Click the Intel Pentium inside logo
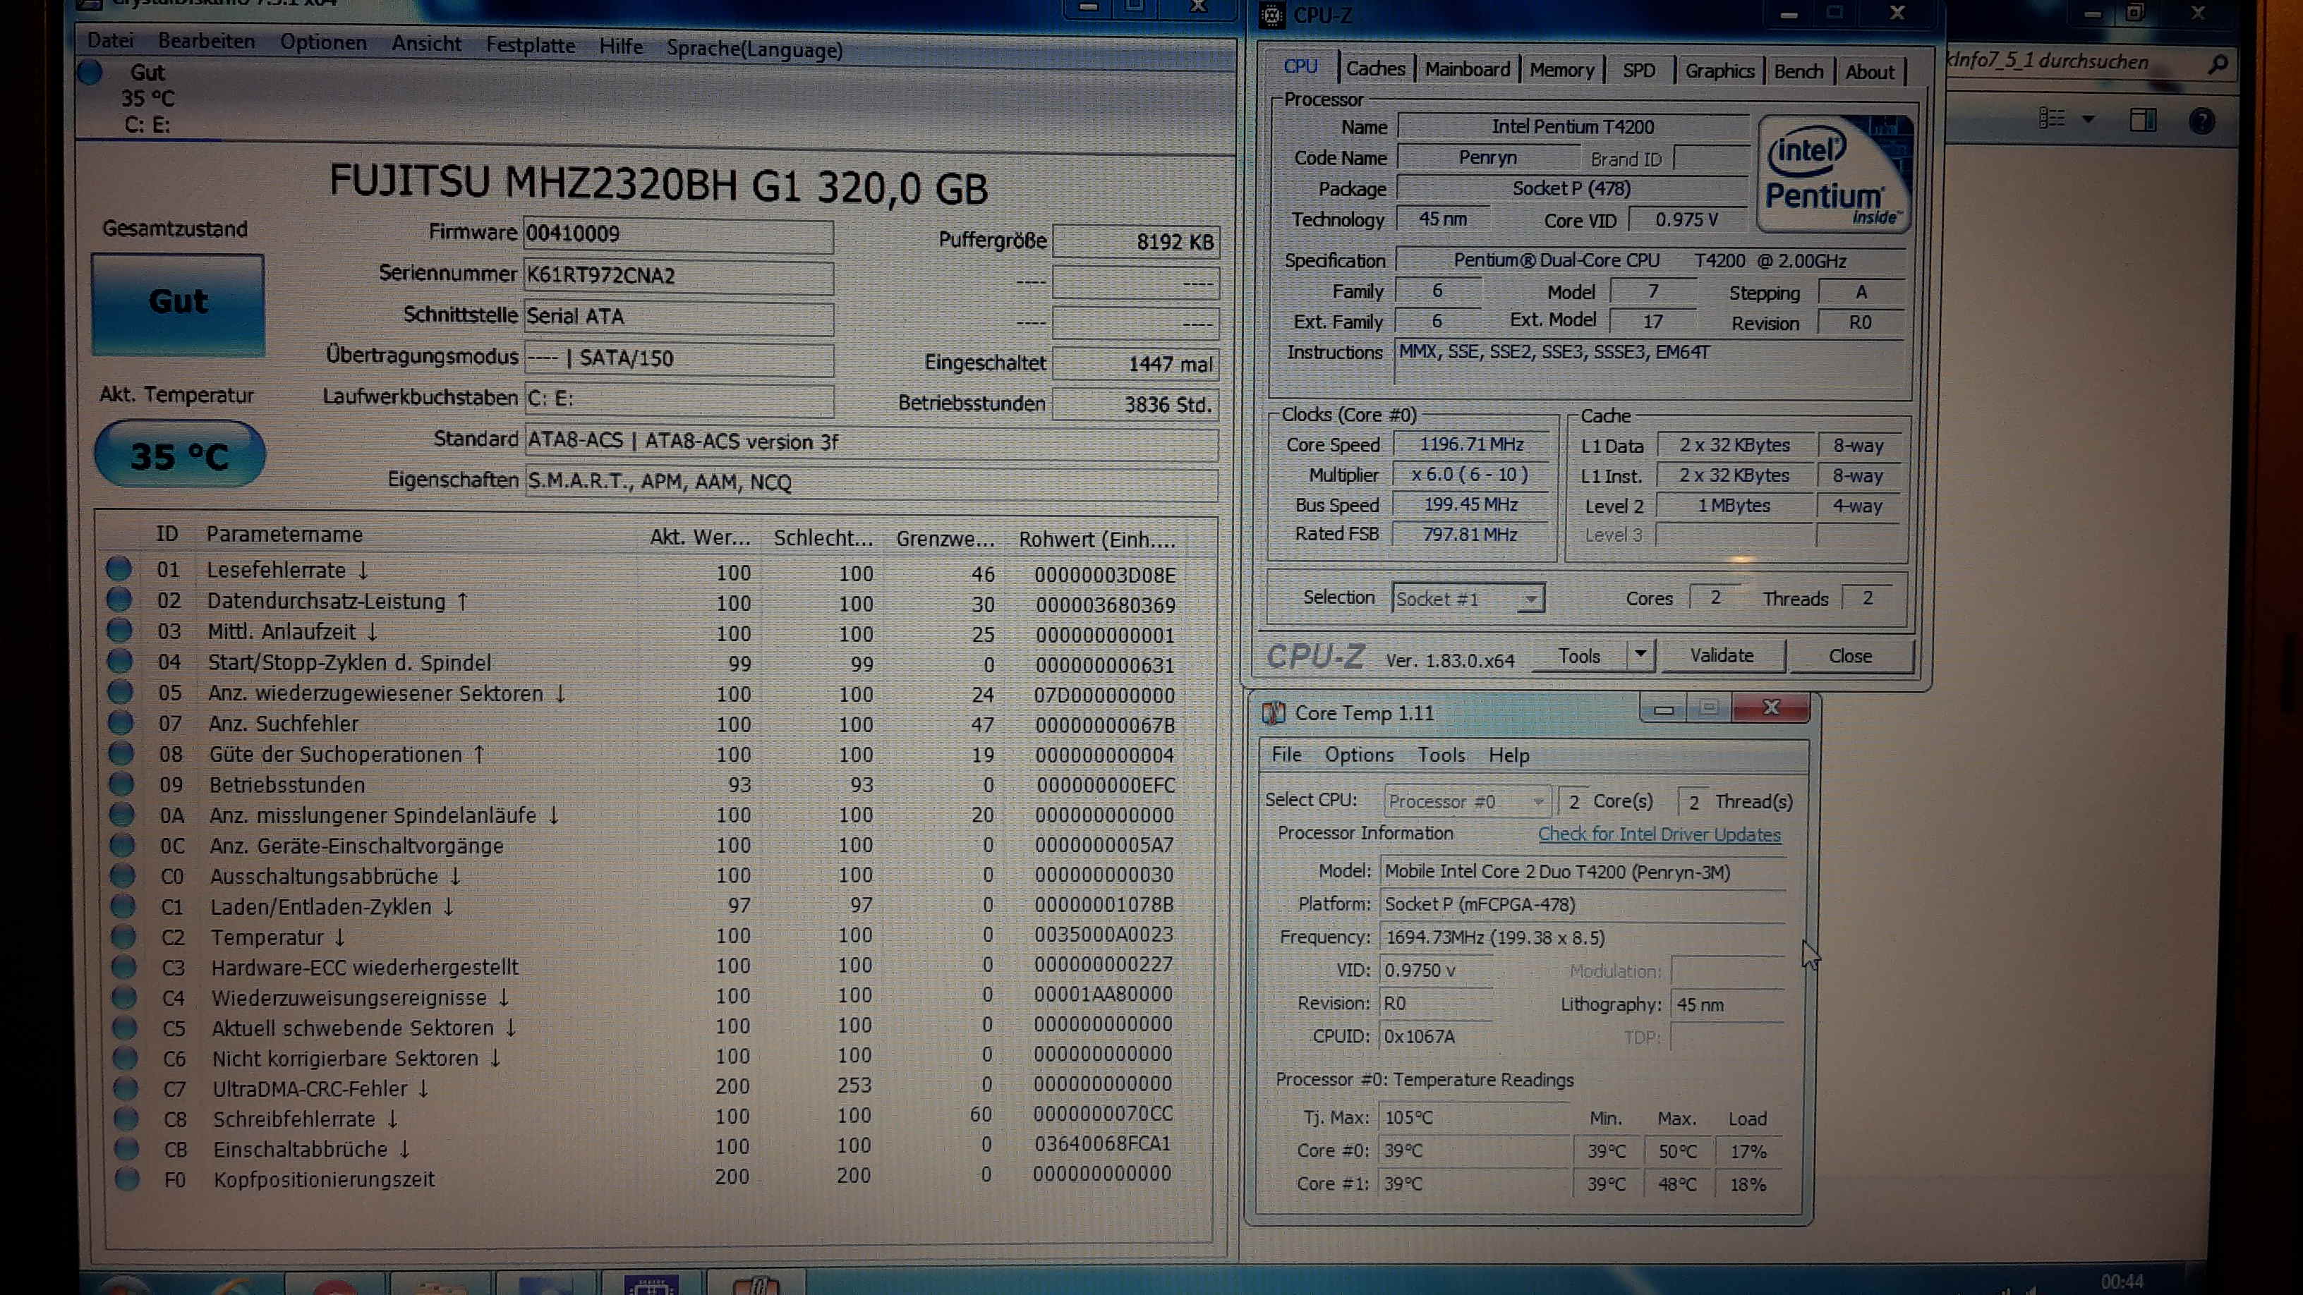This screenshot has height=1295, width=2303. pos(1833,174)
